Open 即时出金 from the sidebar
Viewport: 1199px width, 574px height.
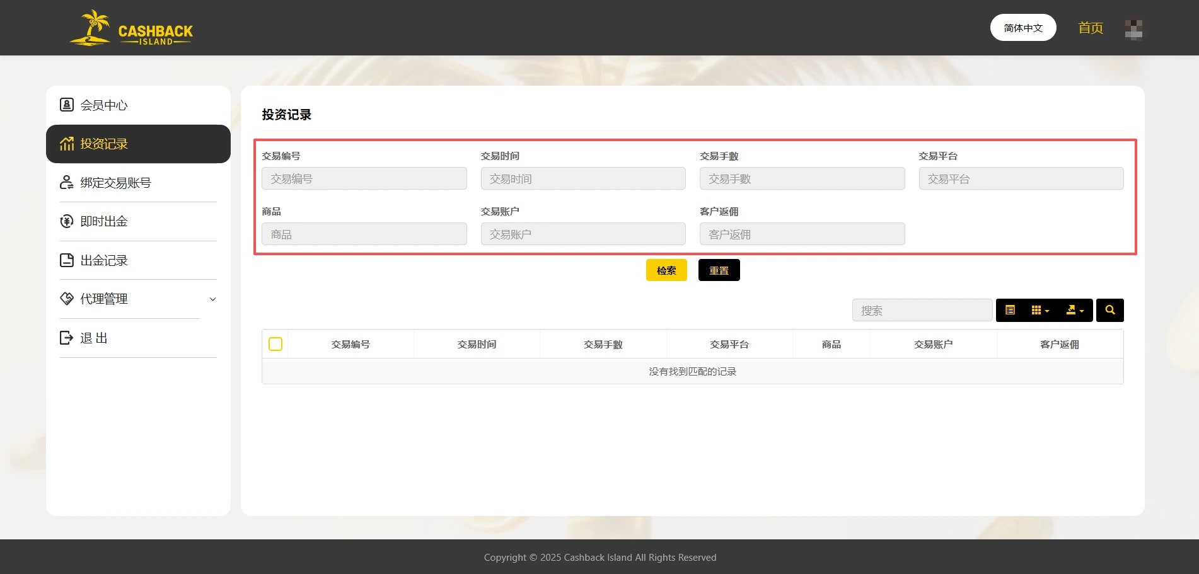pos(104,221)
